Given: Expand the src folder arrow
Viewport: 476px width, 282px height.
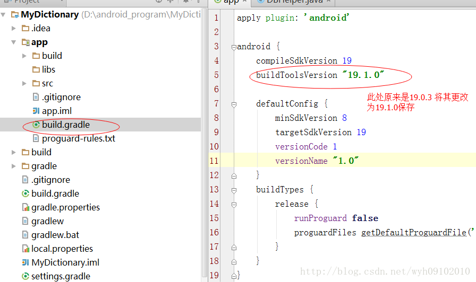Looking at the screenshot, I should click(24, 83).
